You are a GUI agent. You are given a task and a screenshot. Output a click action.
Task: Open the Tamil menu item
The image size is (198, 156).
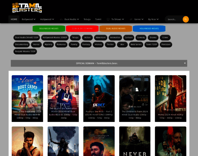coord(98,19)
